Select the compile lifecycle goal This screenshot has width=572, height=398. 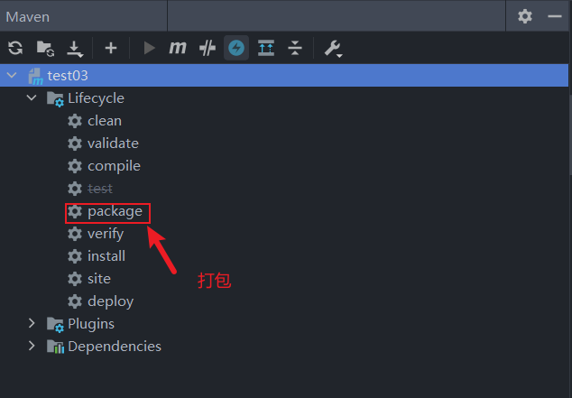pos(115,166)
